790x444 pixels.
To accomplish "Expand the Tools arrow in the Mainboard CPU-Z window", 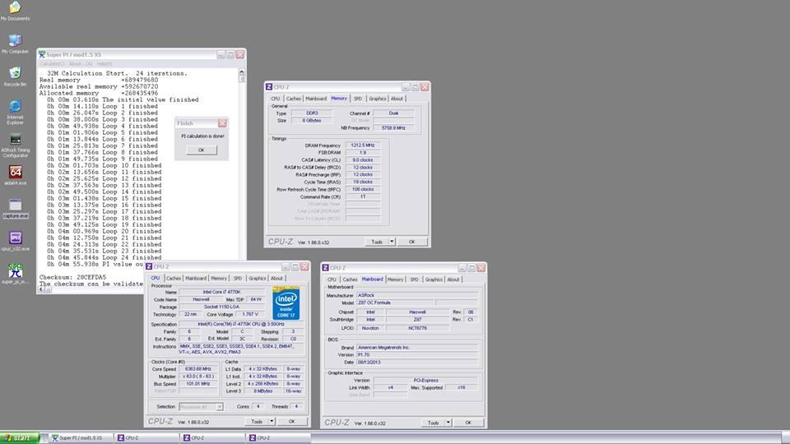I will coord(448,423).
